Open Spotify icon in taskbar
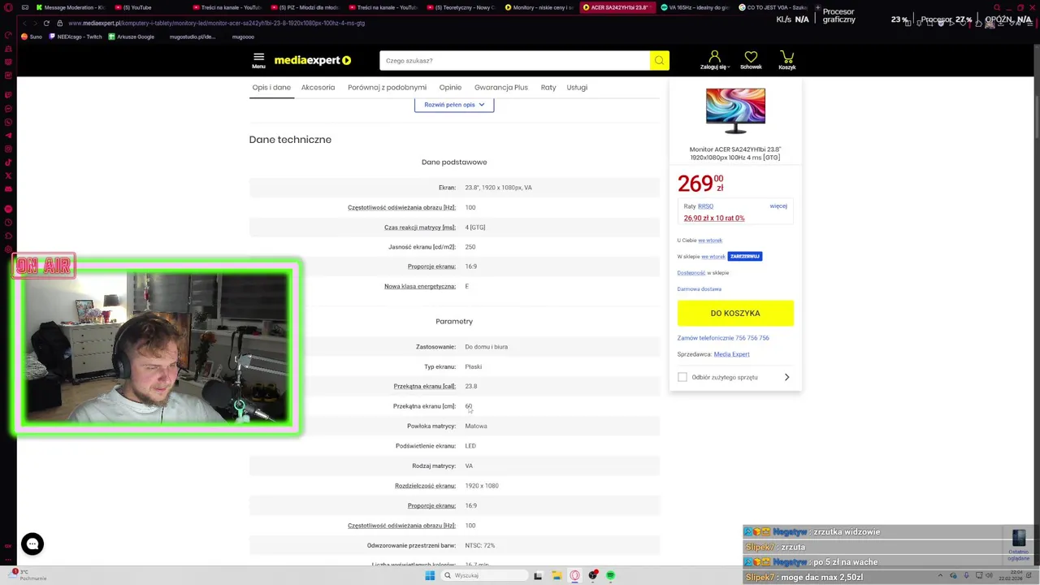Viewport: 1040px width, 585px height. pyautogui.click(x=610, y=575)
